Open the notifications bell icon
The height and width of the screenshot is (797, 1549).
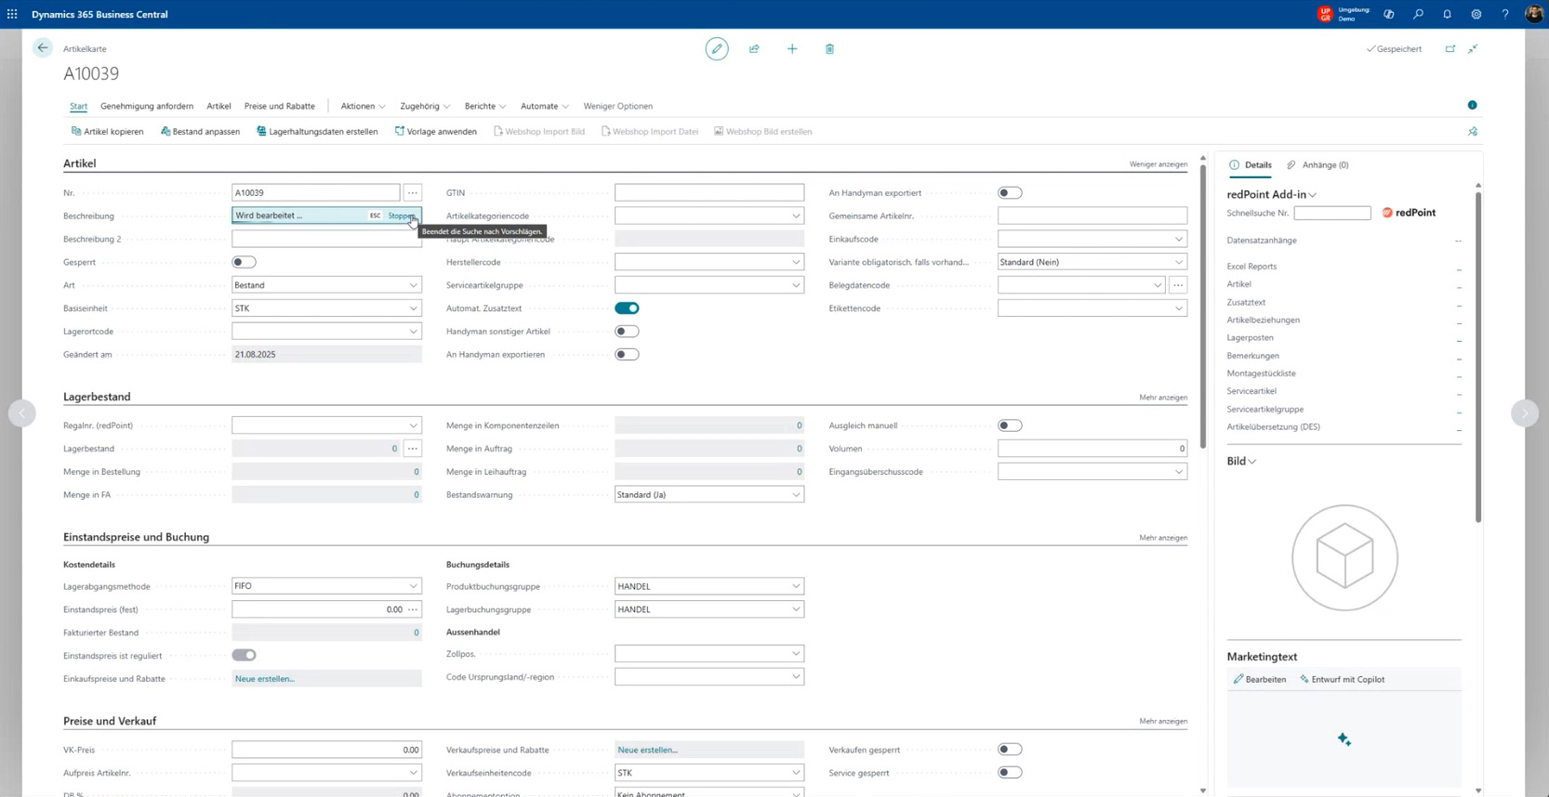tap(1447, 14)
